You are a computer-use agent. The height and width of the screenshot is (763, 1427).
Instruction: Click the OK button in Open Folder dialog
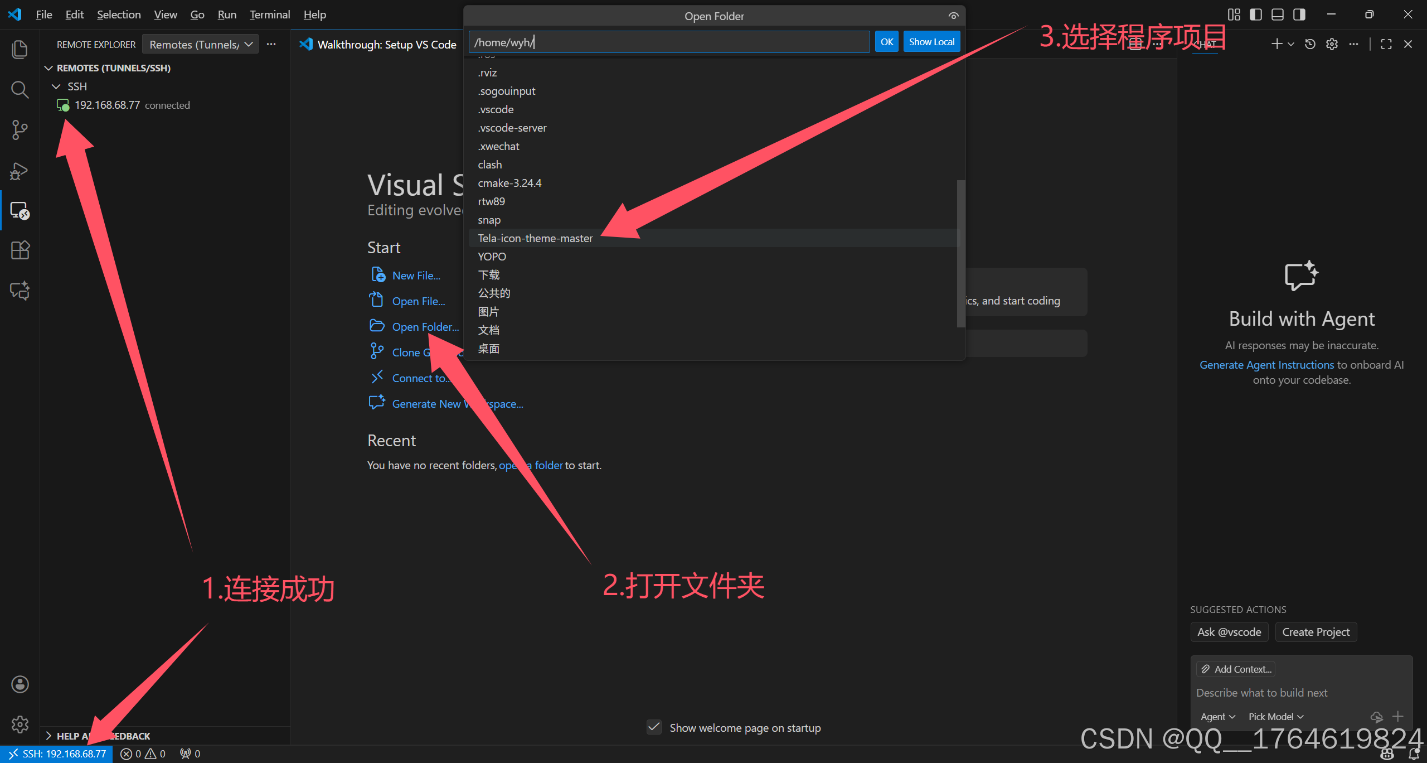[x=886, y=42]
